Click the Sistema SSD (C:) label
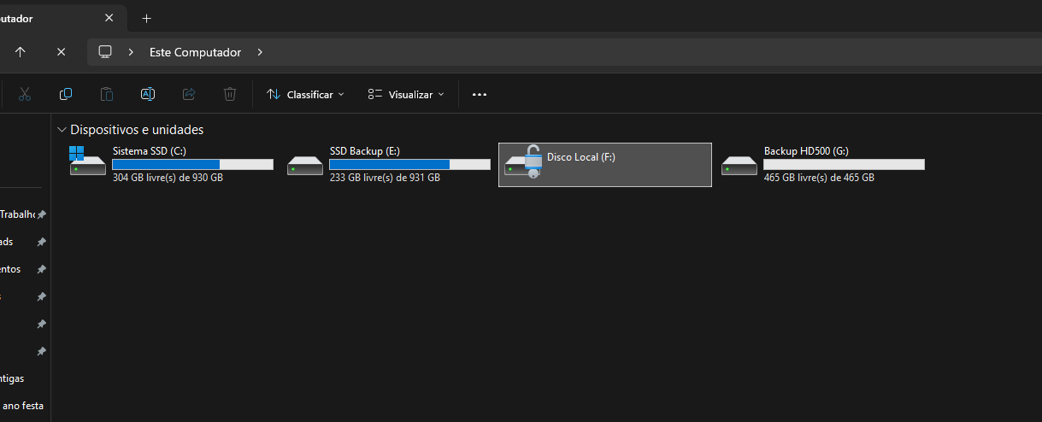The image size is (1042, 422). [x=149, y=151]
